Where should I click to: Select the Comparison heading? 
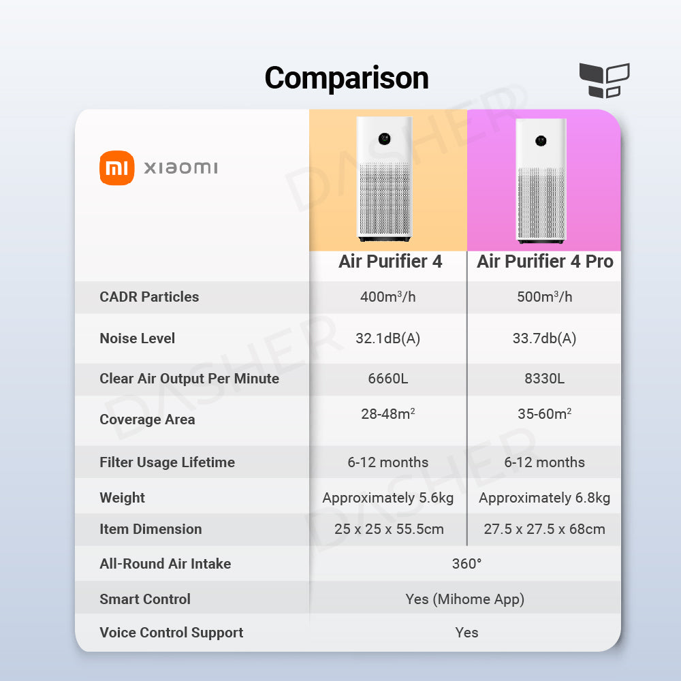pyautogui.click(x=347, y=78)
